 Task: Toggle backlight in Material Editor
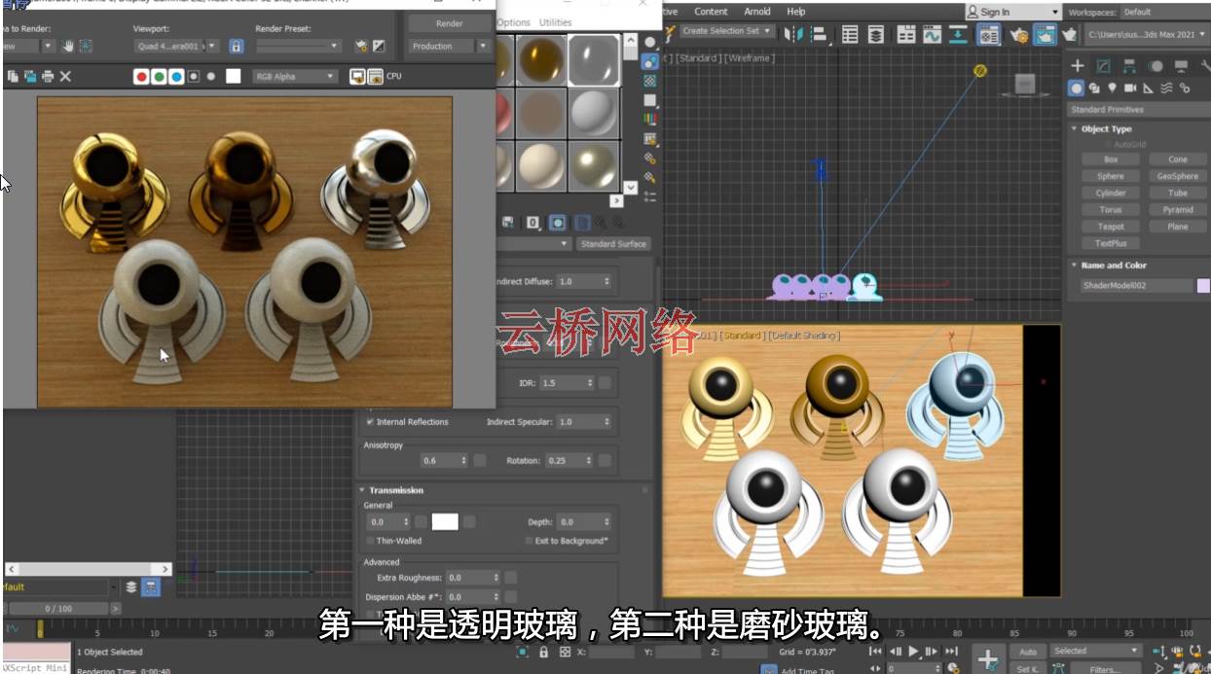[x=649, y=61]
